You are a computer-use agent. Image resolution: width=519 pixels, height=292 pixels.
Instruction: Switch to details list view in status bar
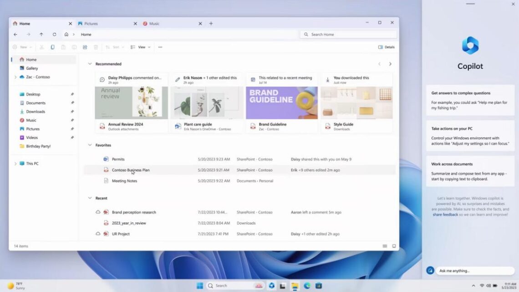(385, 246)
